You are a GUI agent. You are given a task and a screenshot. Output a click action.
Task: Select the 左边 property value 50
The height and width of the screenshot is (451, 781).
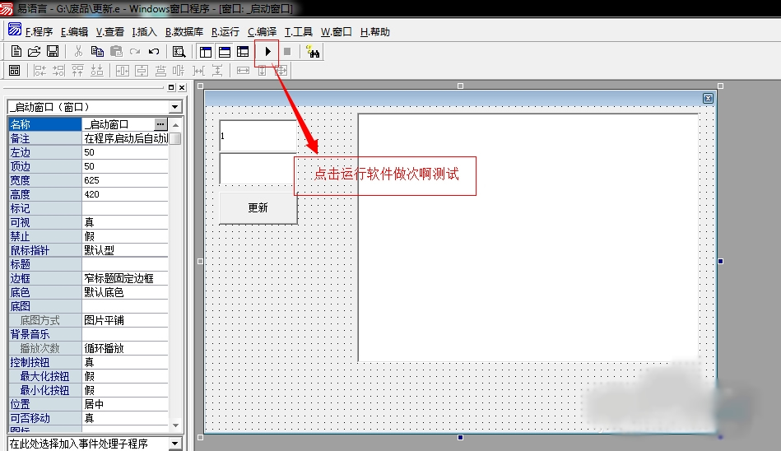(125, 152)
